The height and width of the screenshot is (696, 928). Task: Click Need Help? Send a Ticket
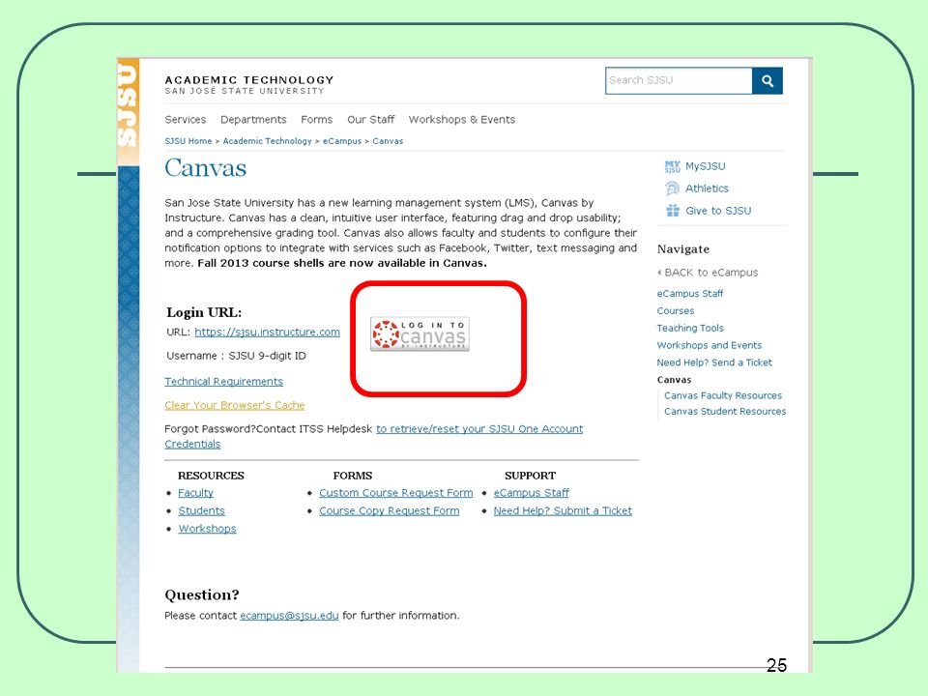point(714,362)
